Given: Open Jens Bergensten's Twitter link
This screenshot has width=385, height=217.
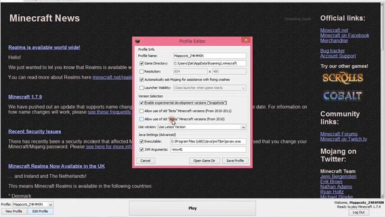Looking at the screenshot, I should pyautogui.click(x=338, y=177).
